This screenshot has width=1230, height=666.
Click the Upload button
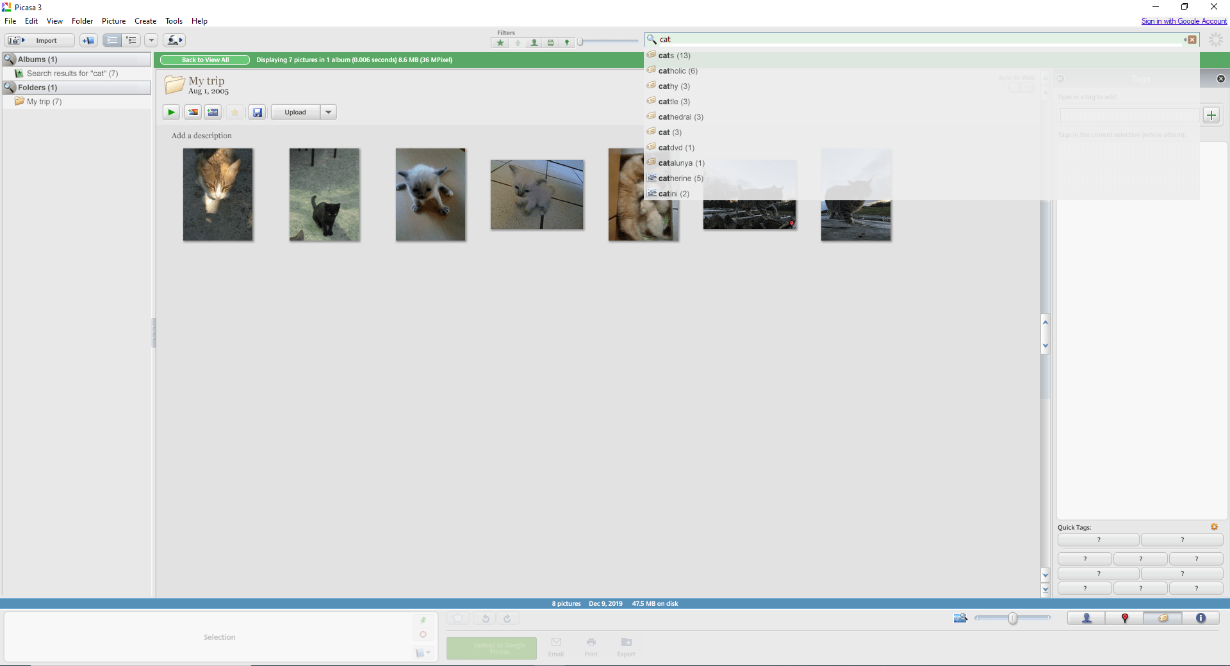(x=295, y=113)
